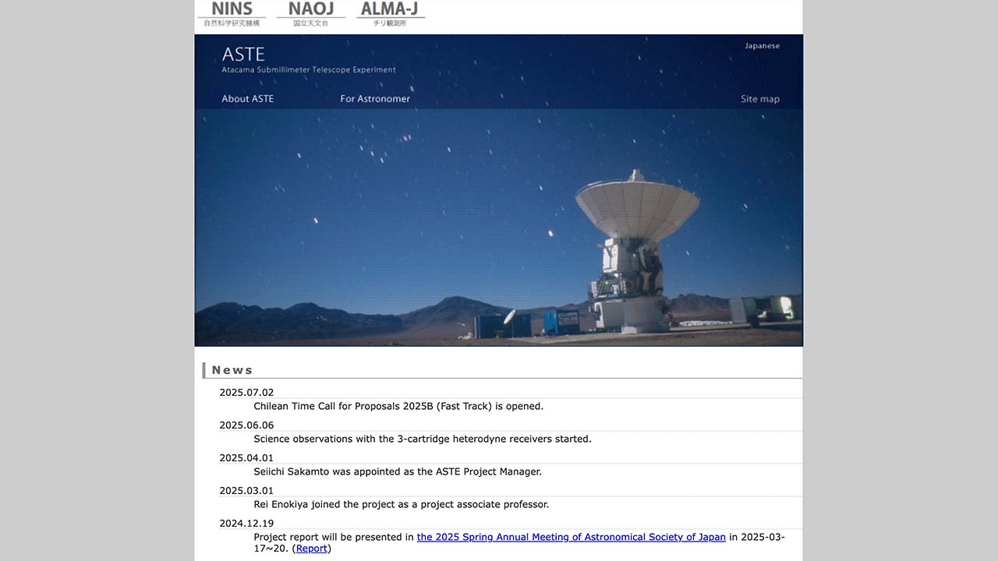Viewport: 998px width, 561px height.
Task: Switch to the Japanese version
Action: [x=762, y=45]
